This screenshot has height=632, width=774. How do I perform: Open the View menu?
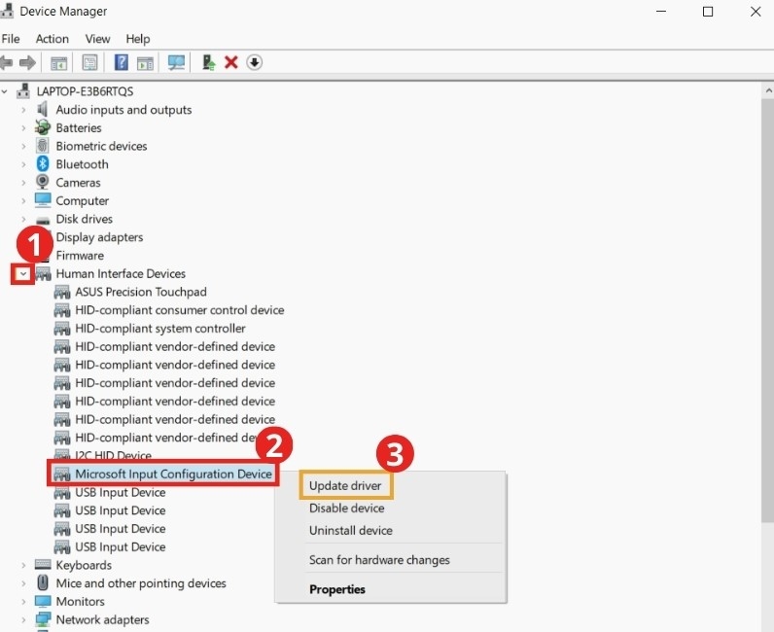pos(97,39)
